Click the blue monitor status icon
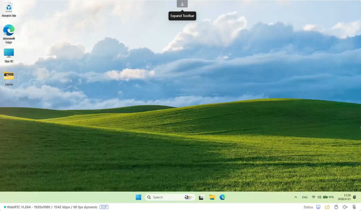361x211 pixels. point(318,207)
